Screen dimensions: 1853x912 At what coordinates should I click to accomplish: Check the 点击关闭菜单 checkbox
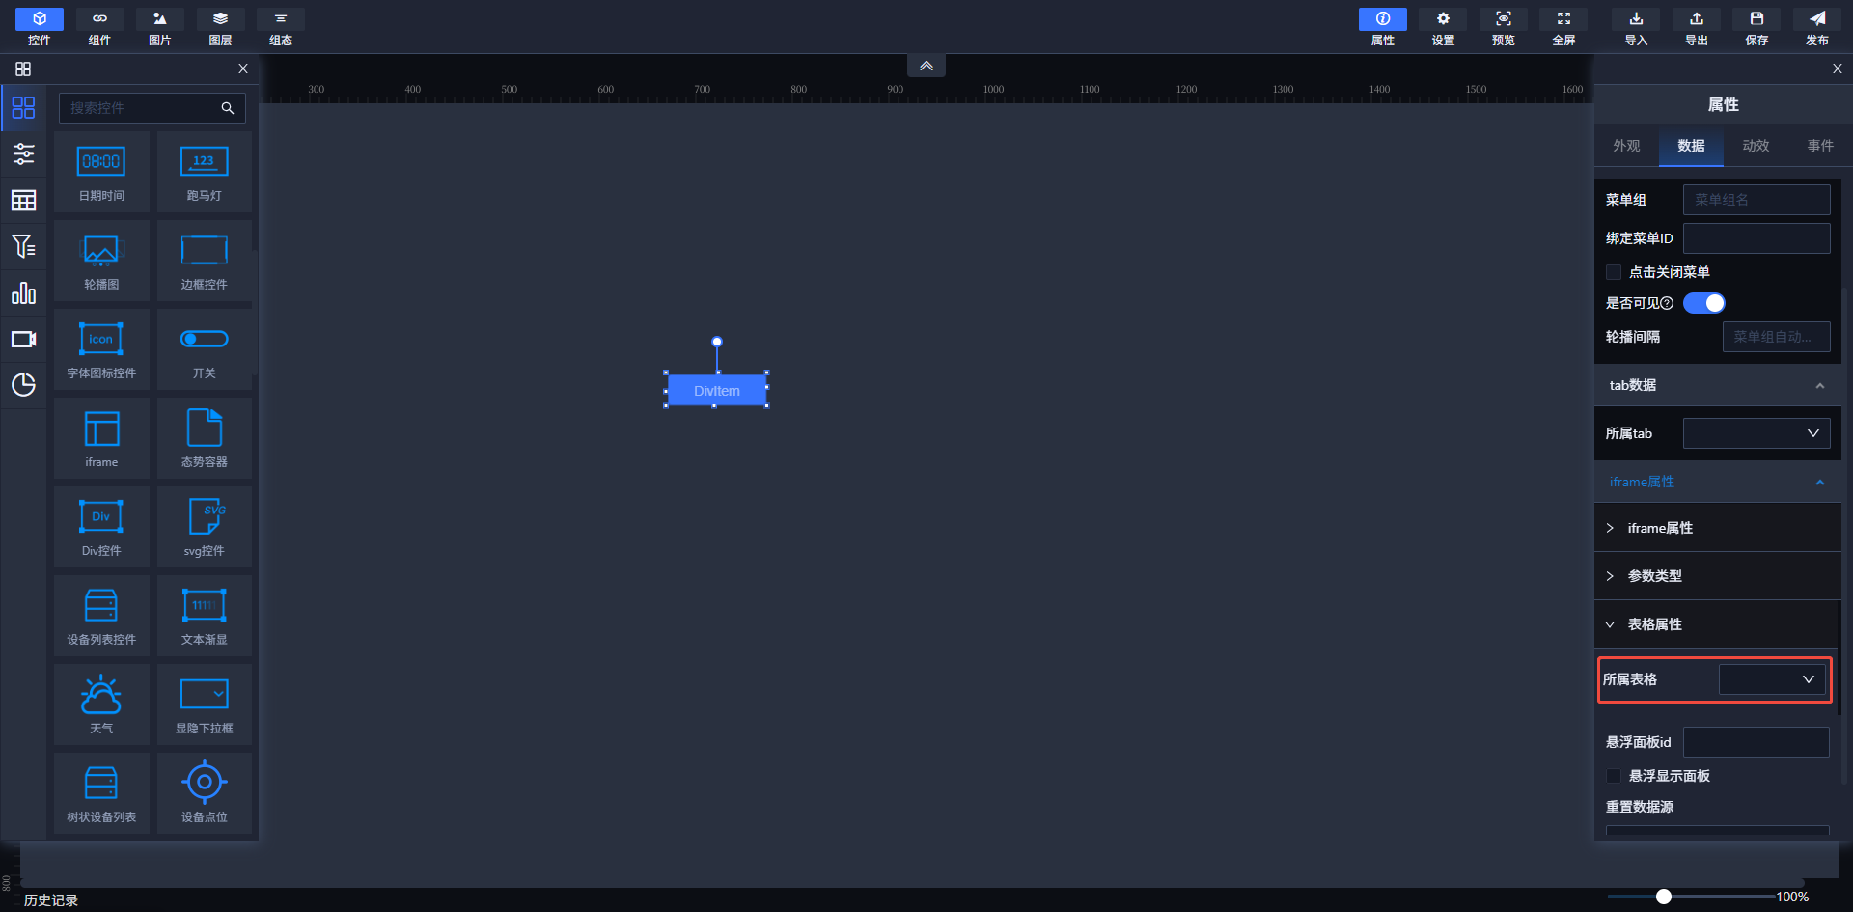point(1614,272)
